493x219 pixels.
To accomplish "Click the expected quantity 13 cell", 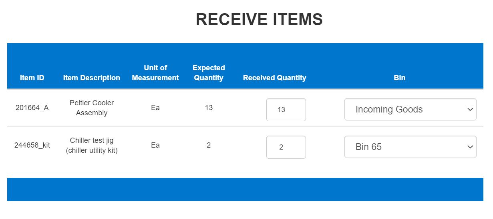I will point(209,107).
